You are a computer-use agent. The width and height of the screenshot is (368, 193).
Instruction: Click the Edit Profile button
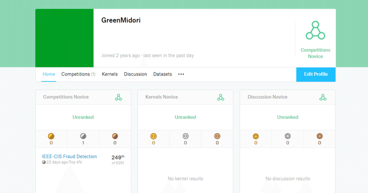(316, 74)
